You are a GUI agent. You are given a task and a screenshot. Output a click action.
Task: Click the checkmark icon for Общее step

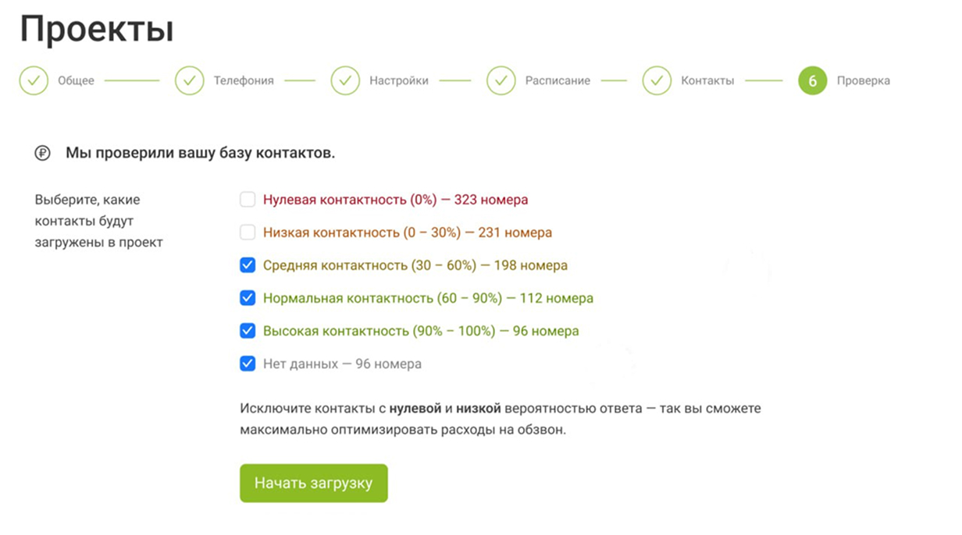point(34,80)
